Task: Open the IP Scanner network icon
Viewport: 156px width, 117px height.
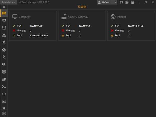Action: coord(4,35)
